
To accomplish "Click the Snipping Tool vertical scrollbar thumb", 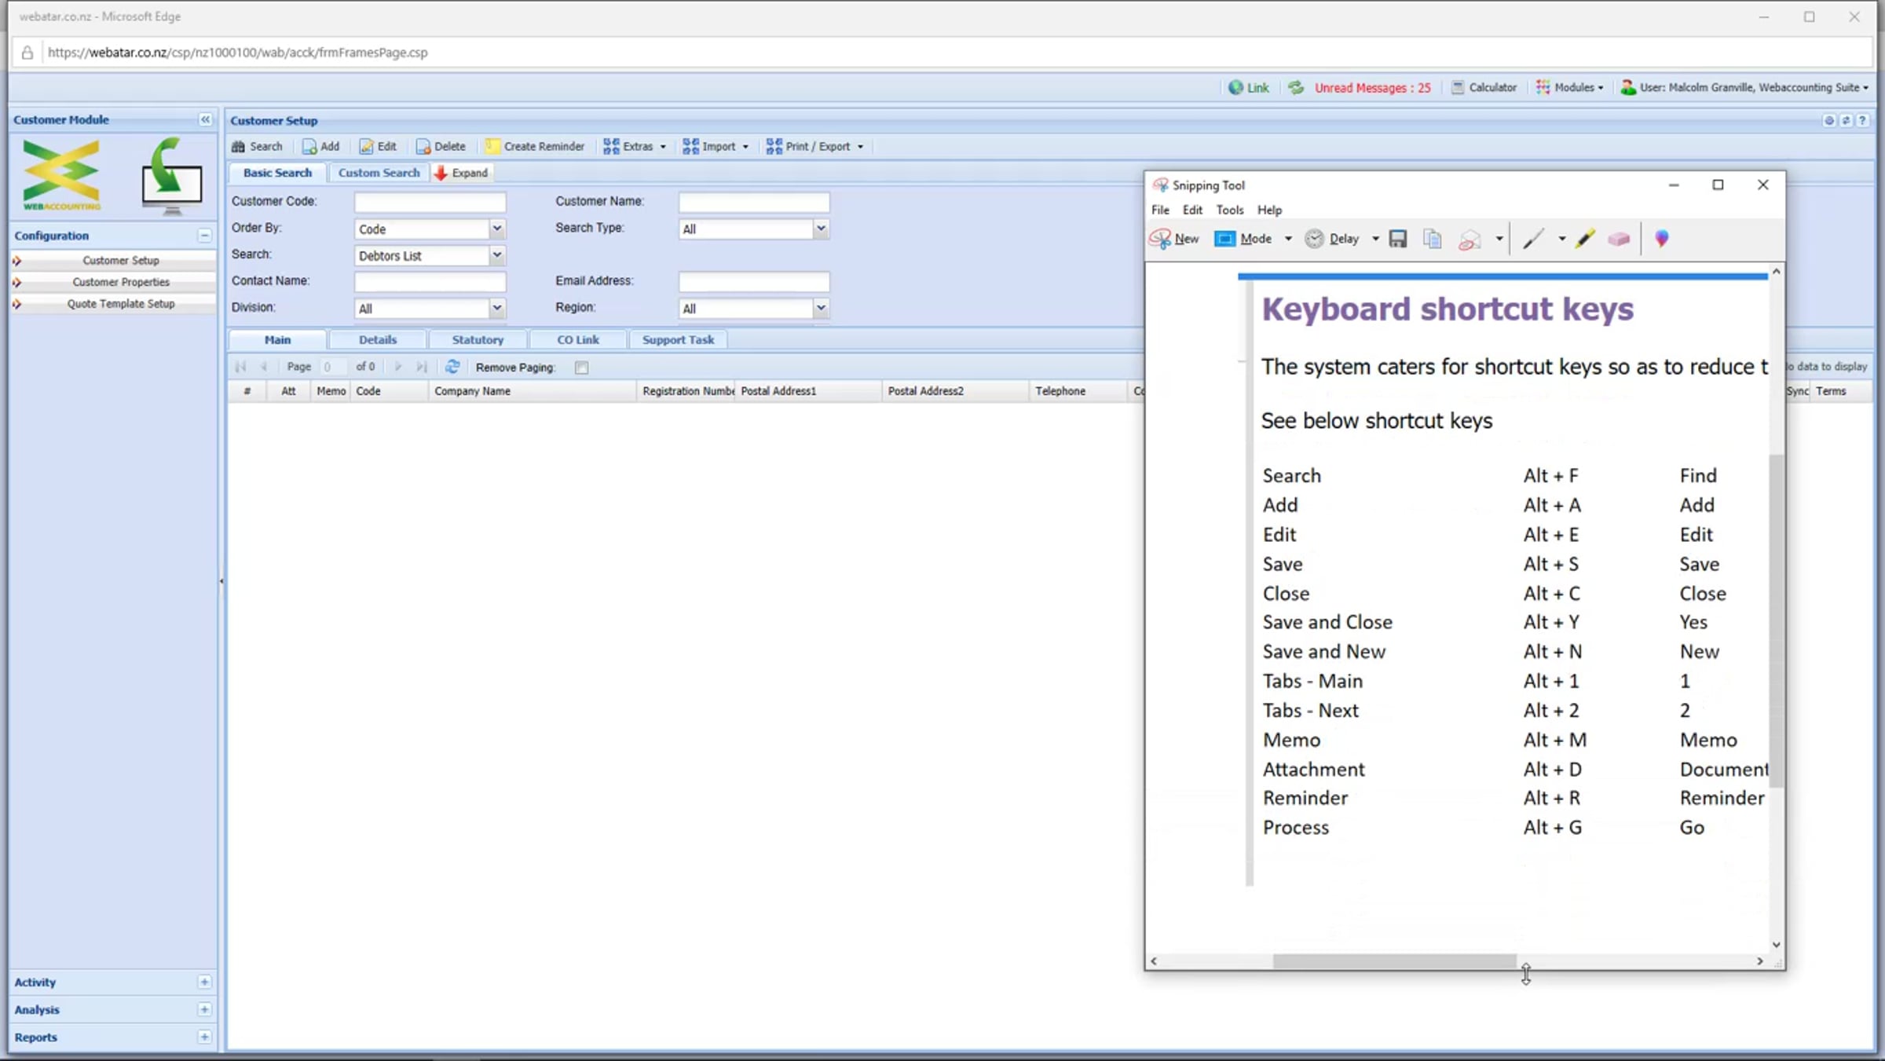I will tap(1776, 620).
